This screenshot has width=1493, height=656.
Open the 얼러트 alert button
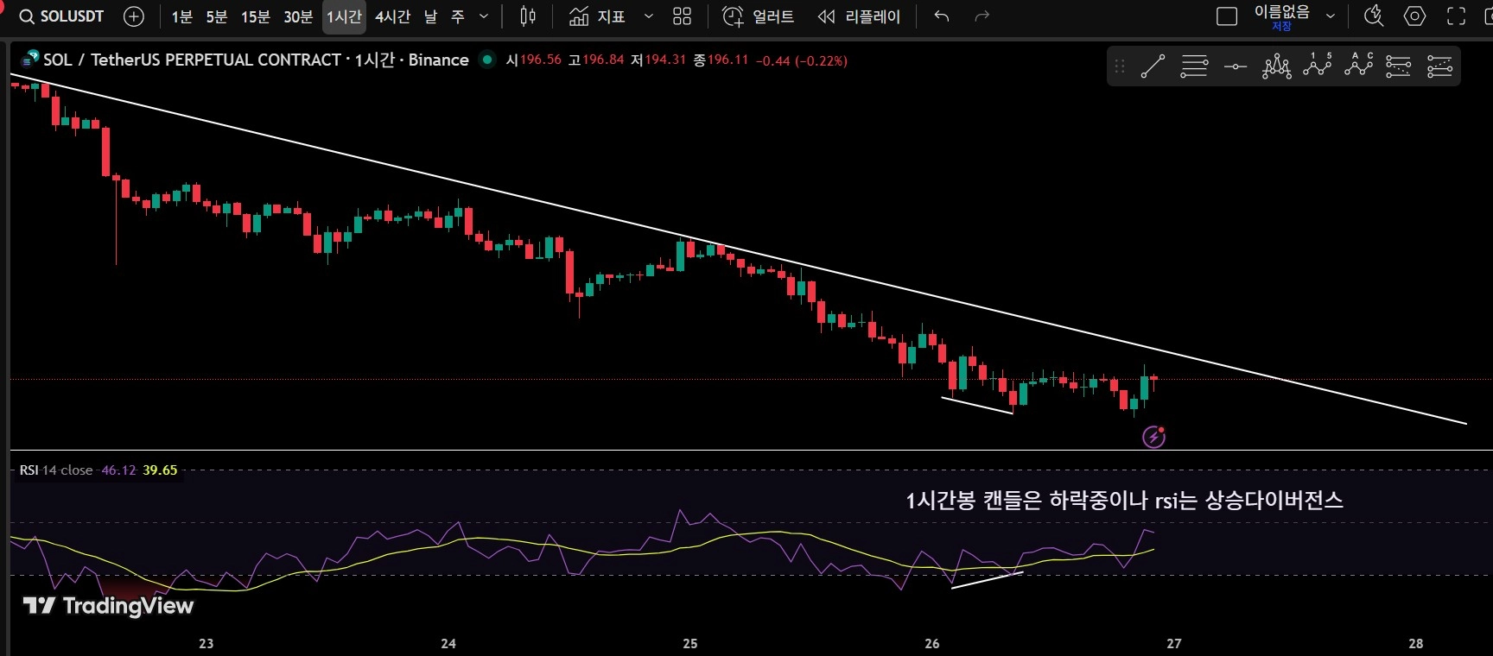758,16
